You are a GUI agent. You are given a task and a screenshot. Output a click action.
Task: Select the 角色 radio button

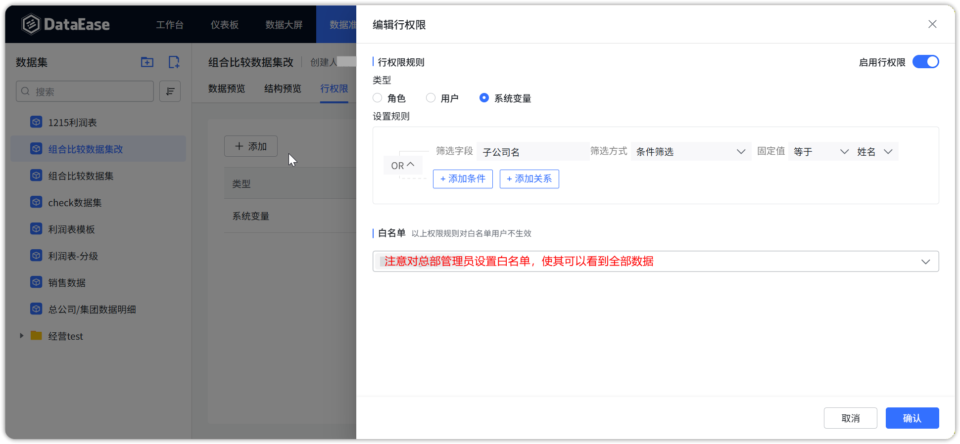click(378, 98)
